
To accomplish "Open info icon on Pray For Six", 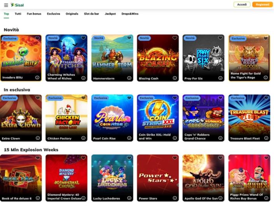I will click(x=220, y=78).
